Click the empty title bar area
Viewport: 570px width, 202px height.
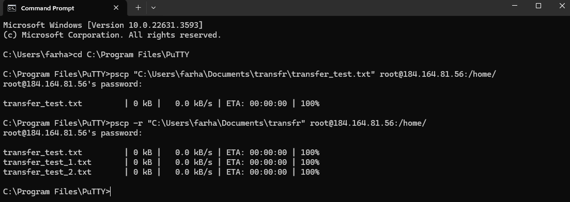coord(327,8)
